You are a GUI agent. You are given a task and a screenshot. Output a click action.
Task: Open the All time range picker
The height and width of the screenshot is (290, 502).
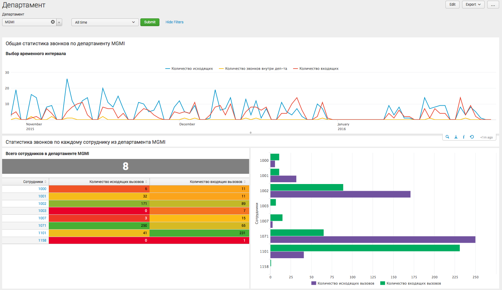click(x=105, y=22)
